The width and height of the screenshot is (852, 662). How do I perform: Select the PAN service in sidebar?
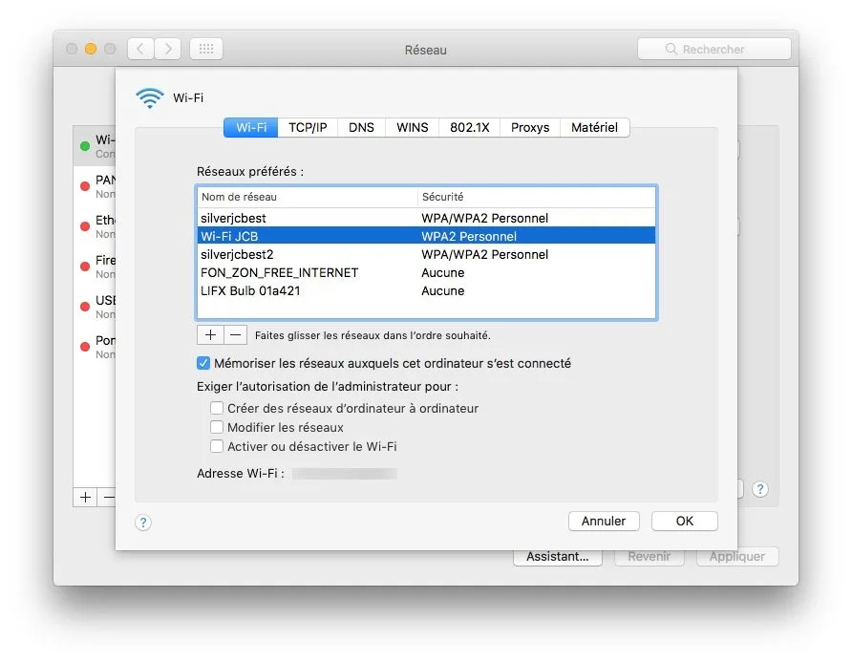point(95,186)
